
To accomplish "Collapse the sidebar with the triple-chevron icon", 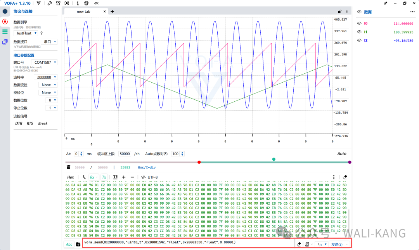I will pyautogui.click(x=96, y=3).
